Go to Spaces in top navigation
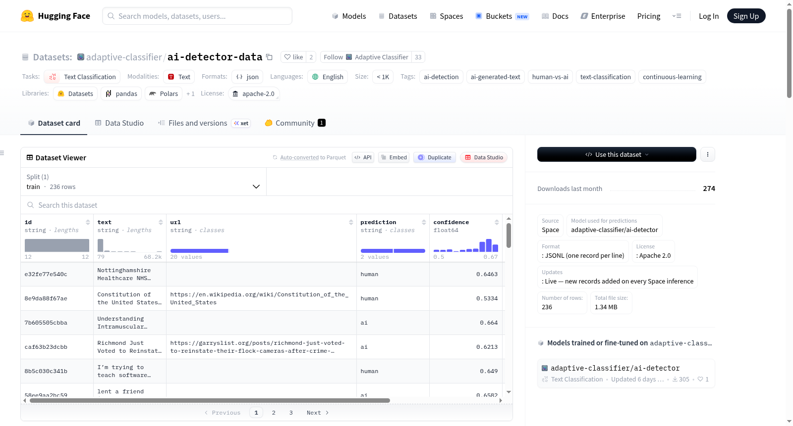 coord(446,16)
